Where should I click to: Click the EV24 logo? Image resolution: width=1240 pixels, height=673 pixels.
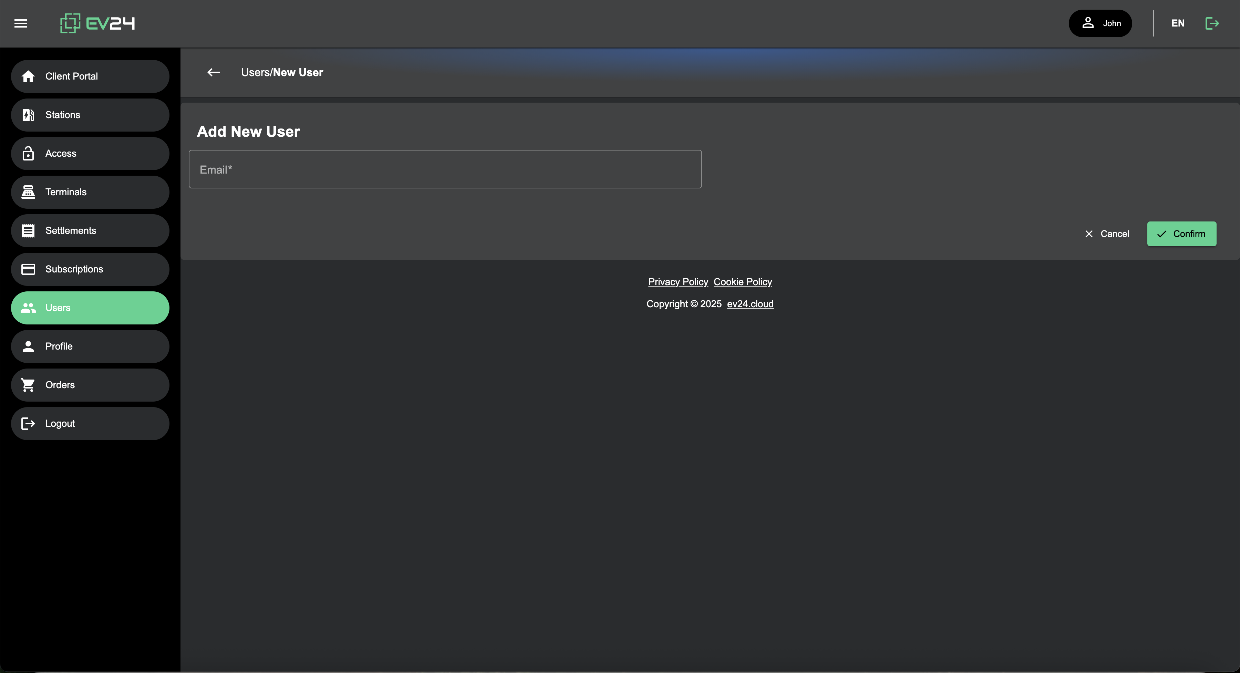pyautogui.click(x=97, y=23)
